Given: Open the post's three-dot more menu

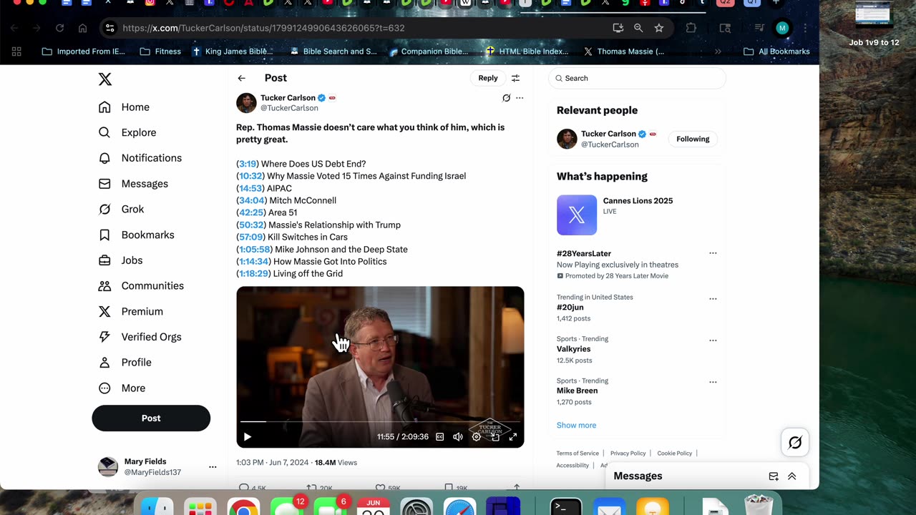Looking at the screenshot, I should [x=520, y=98].
